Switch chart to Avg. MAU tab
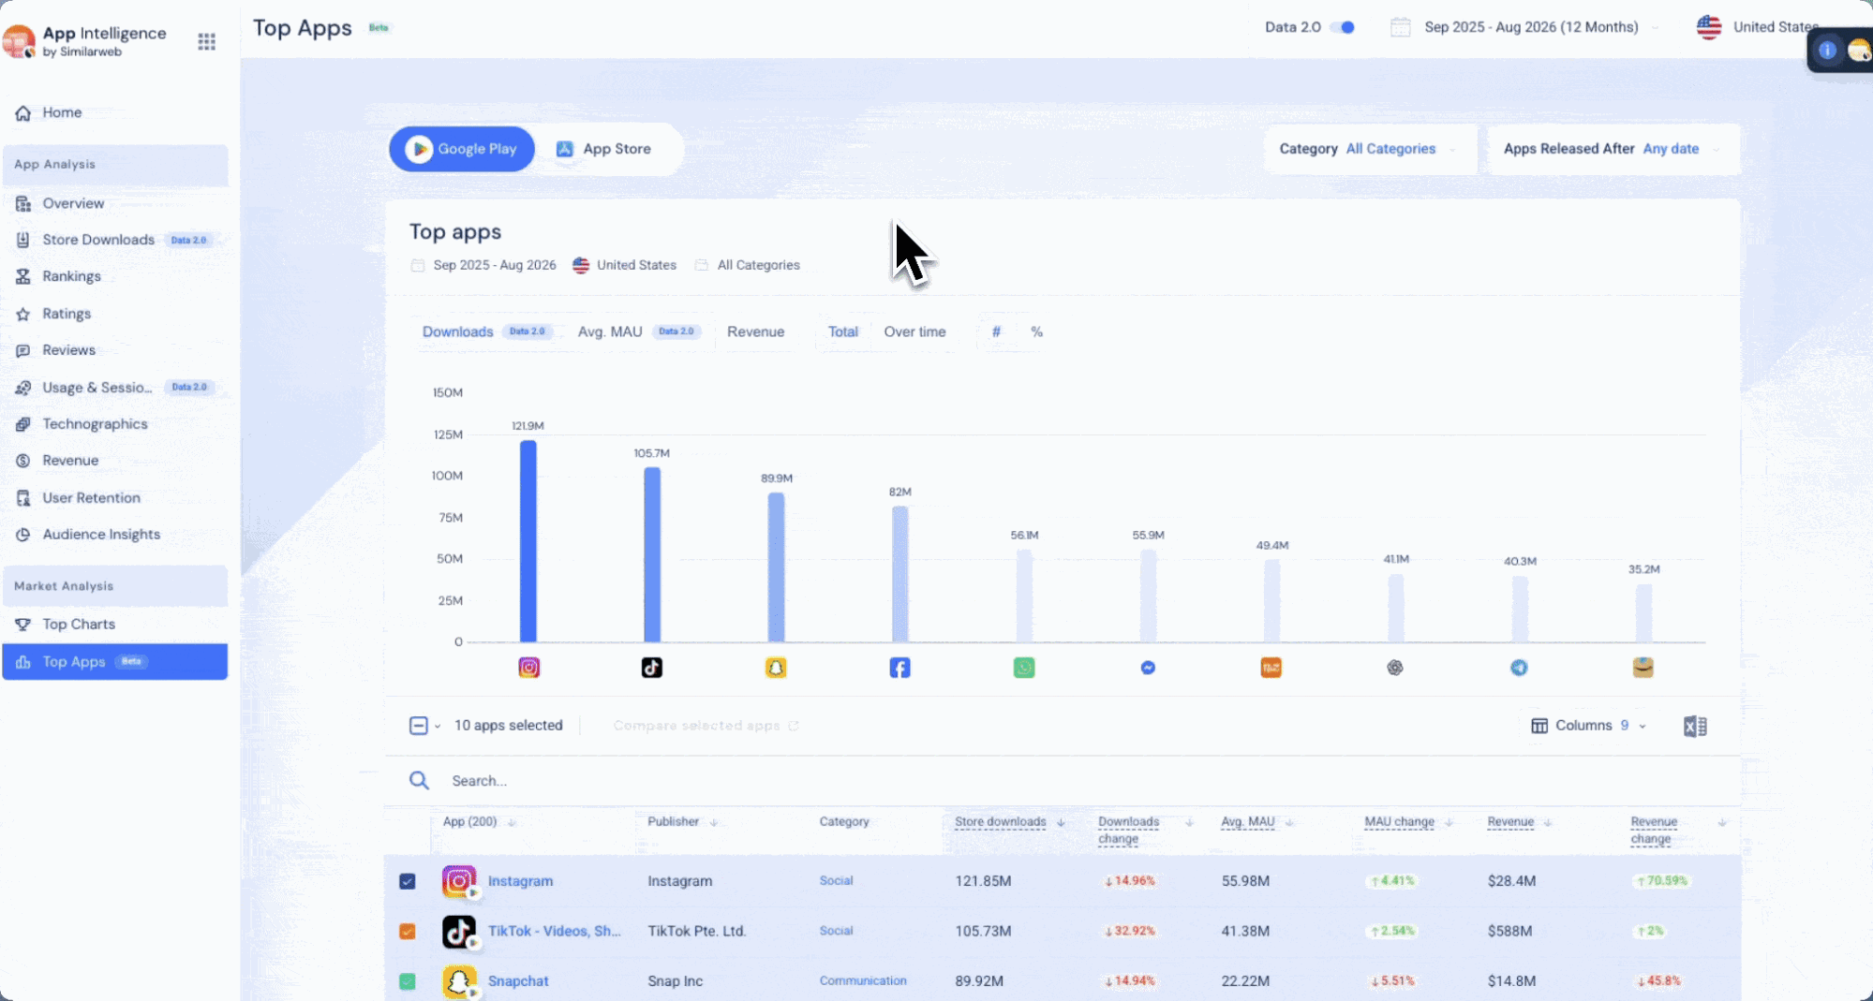The width and height of the screenshot is (1873, 1001). coord(638,331)
